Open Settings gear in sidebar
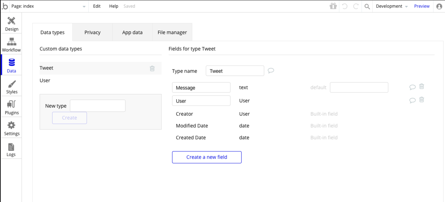 [11, 128]
